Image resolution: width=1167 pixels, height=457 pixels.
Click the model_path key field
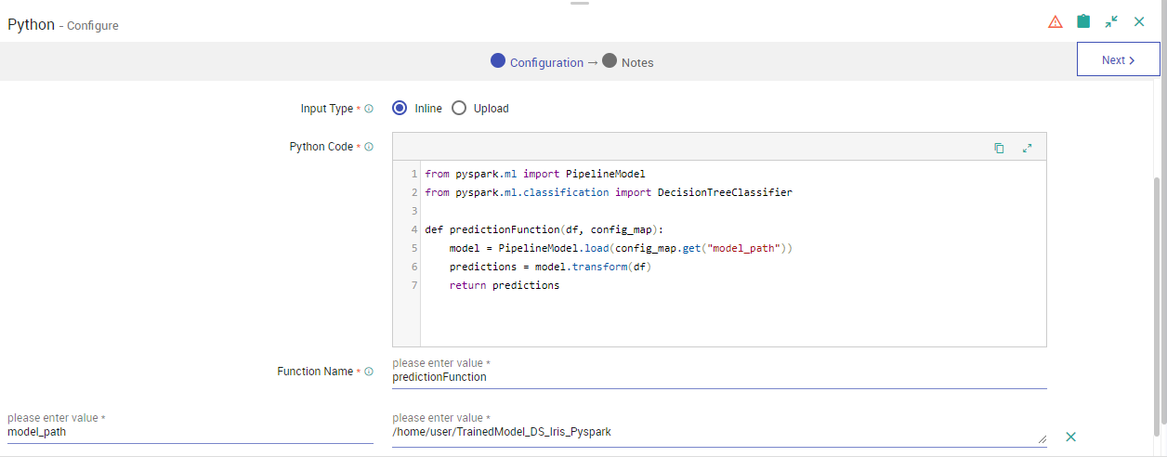[190, 432]
